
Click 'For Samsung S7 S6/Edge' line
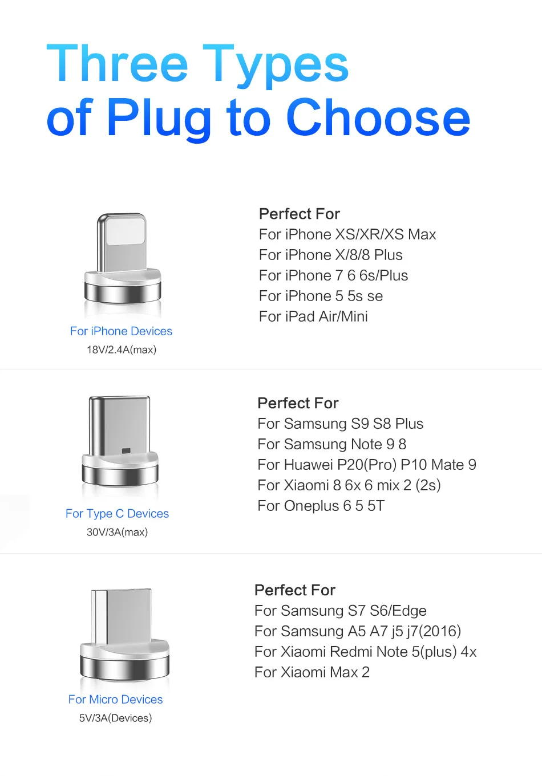(x=341, y=611)
